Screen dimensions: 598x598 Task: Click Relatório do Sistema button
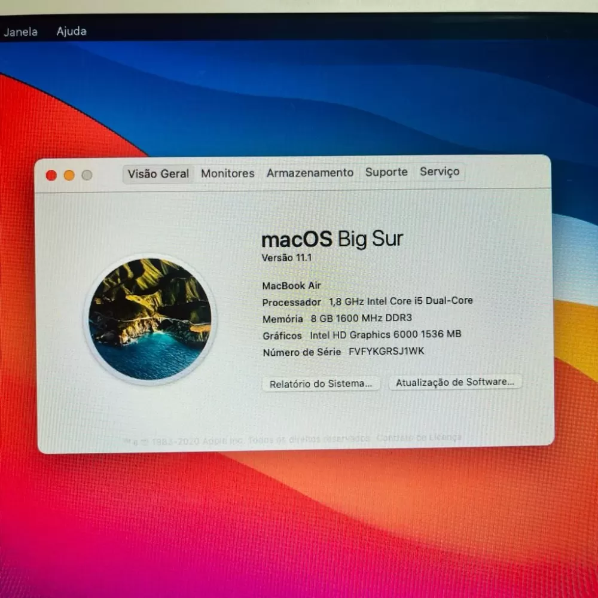click(x=321, y=384)
